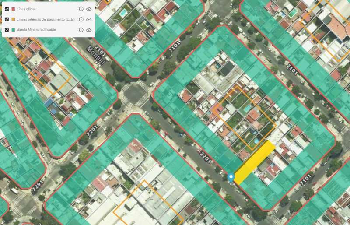Screen dimensions: 350x225
Task: Download the Línea oficial layer
Action: coord(89,9)
